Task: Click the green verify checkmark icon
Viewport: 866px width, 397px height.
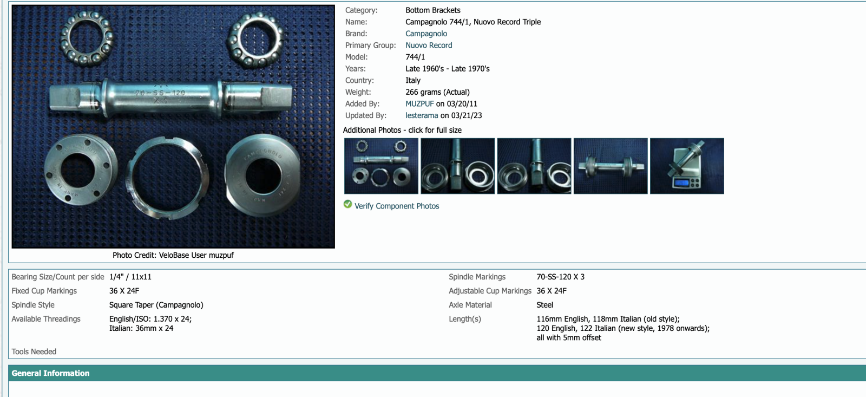Action: pos(347,204)
